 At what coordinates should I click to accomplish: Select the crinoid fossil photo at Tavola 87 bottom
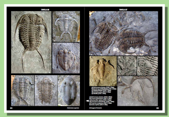[x=138, y=91]
